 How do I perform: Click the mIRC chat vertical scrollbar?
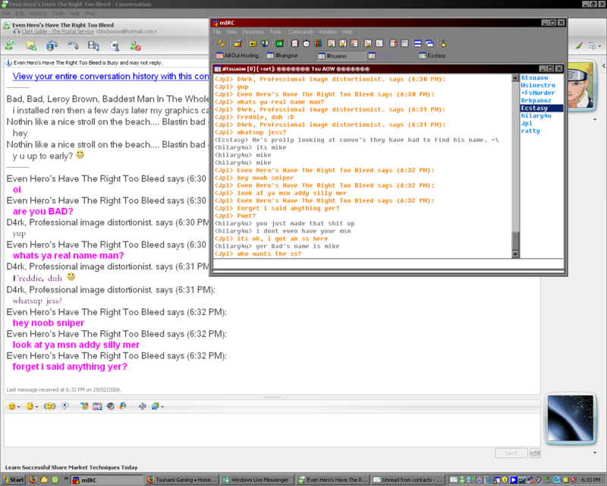[x=516, y=167]
